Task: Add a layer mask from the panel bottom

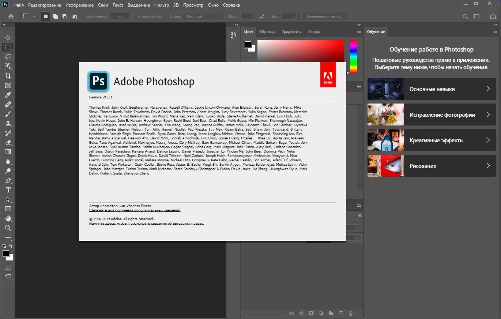Action: tap(311, 313)
